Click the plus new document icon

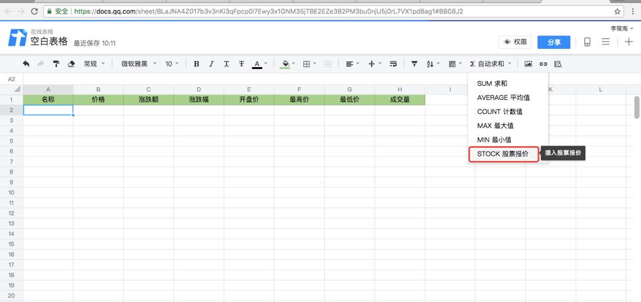[629, 42]
